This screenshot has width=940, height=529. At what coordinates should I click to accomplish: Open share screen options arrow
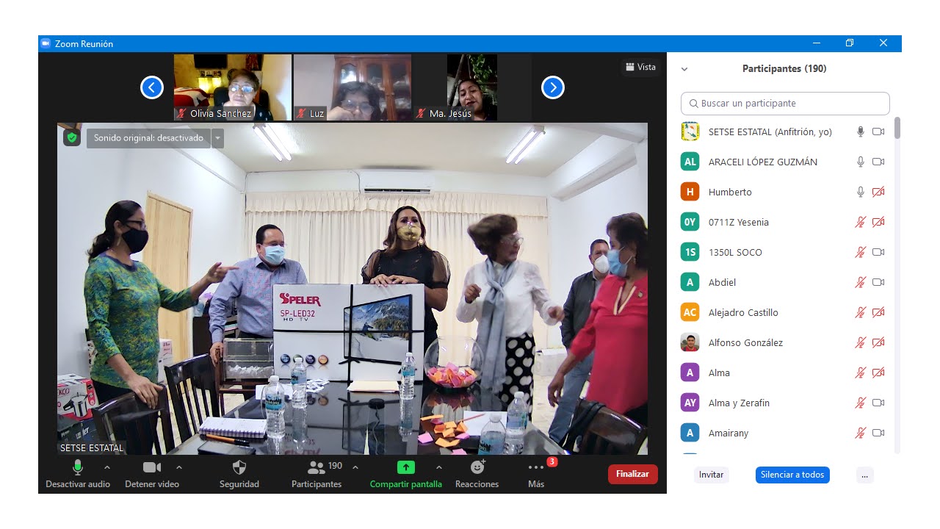pos(439,467)
